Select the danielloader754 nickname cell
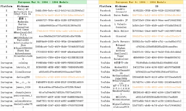 (23, 106)
